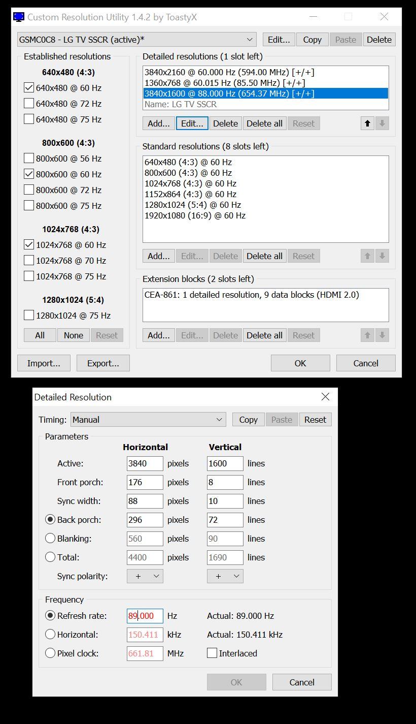Click Add... under Standard resolutions
This screenshot has width=416, height=724.
point(159,256)
